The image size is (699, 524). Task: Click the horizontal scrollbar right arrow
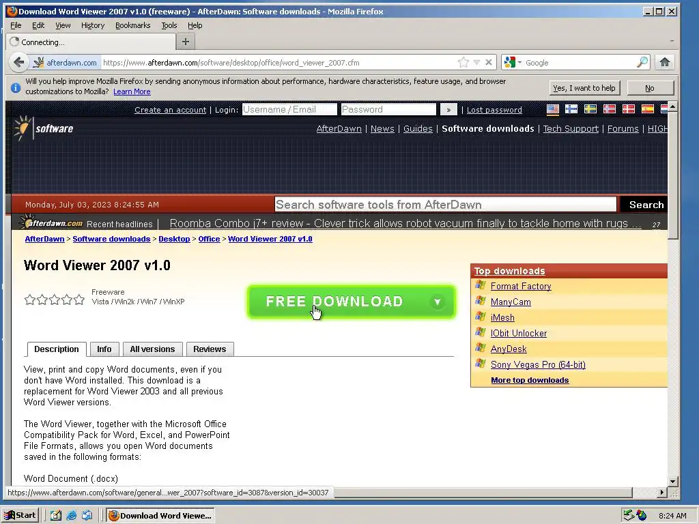tap(662, 493)
